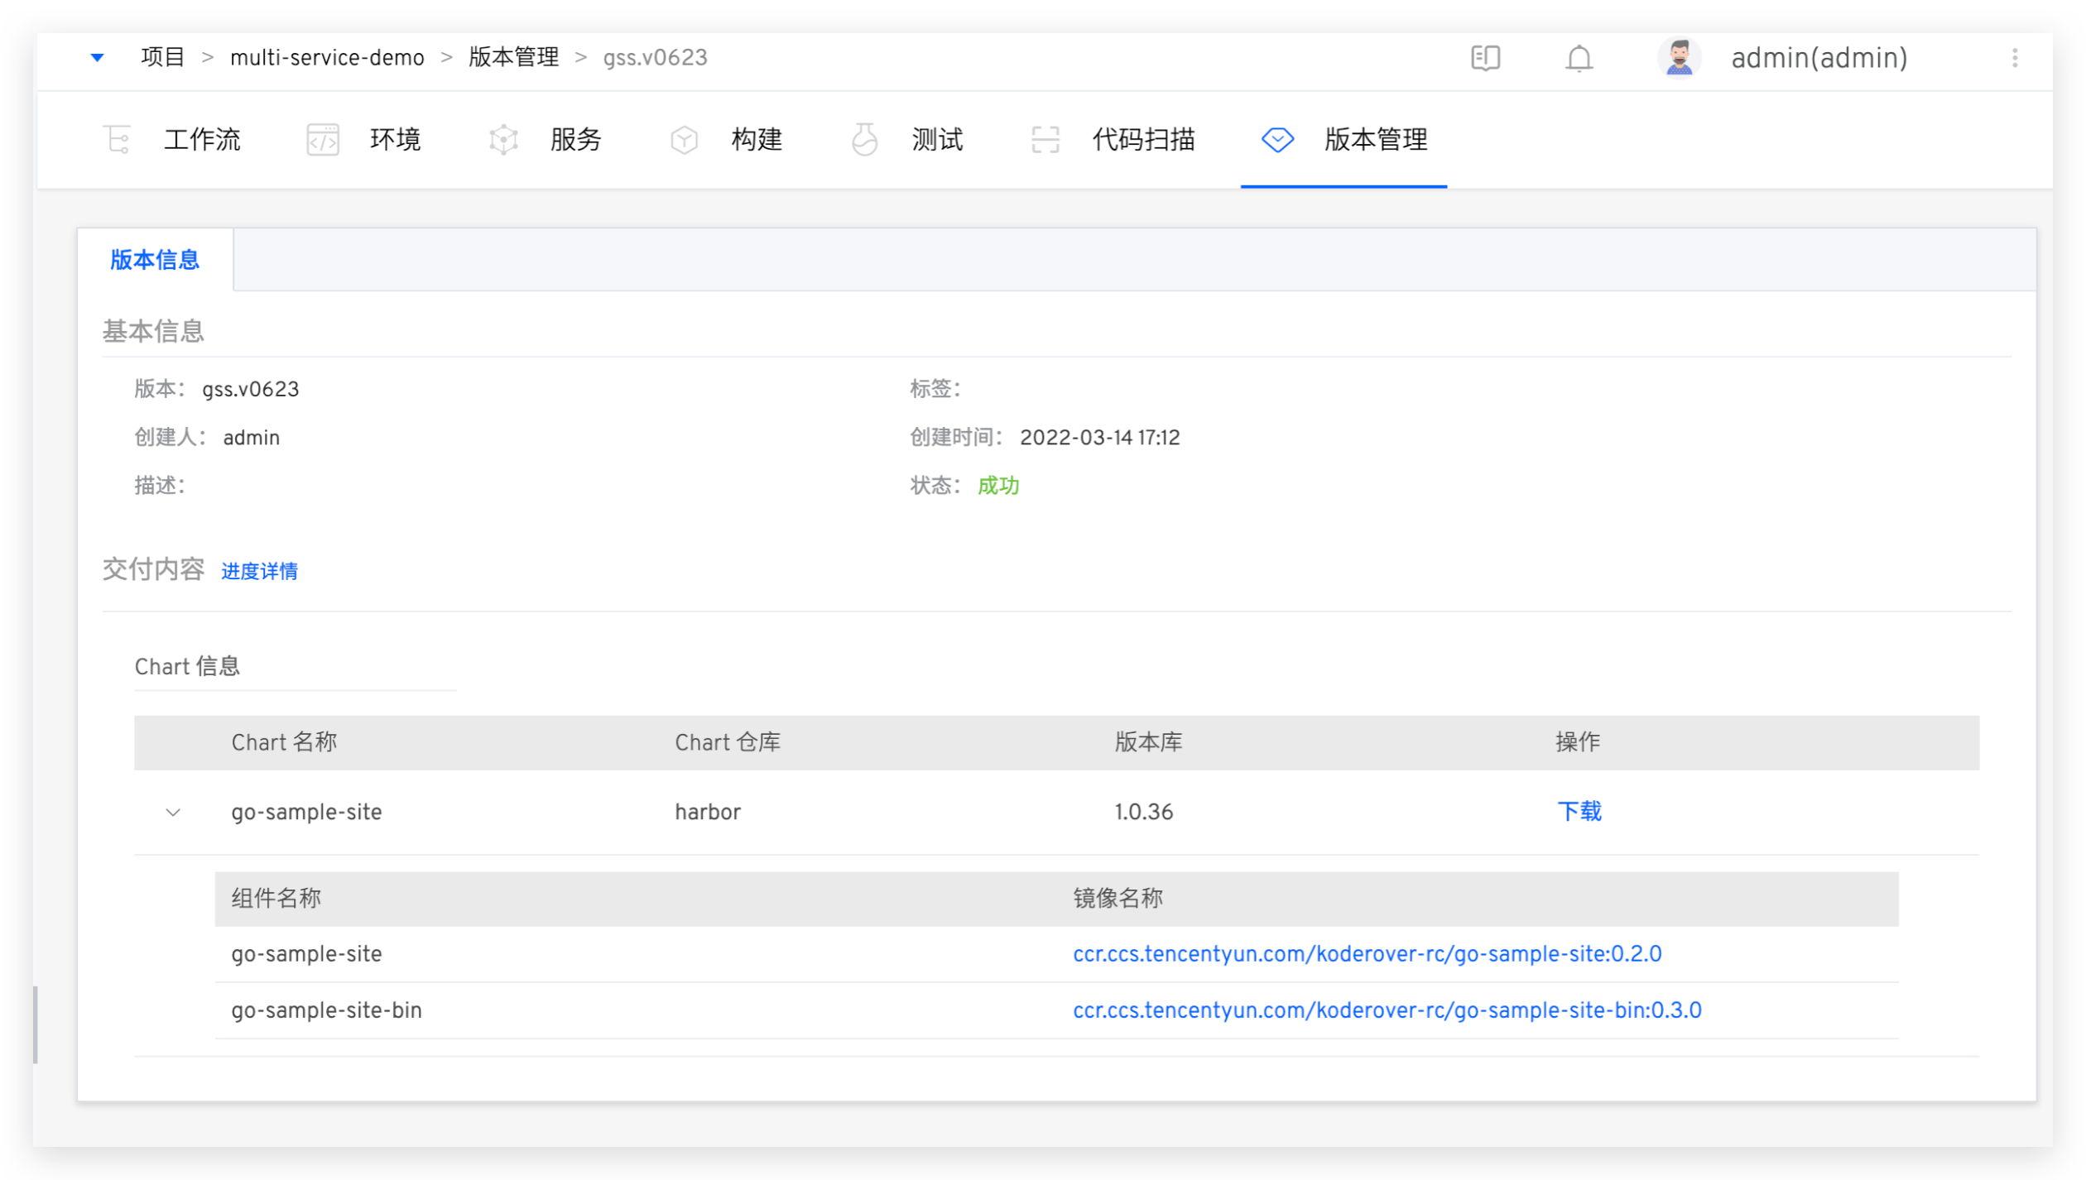
Task: Click the 下载 download link
Action: 1579,812
